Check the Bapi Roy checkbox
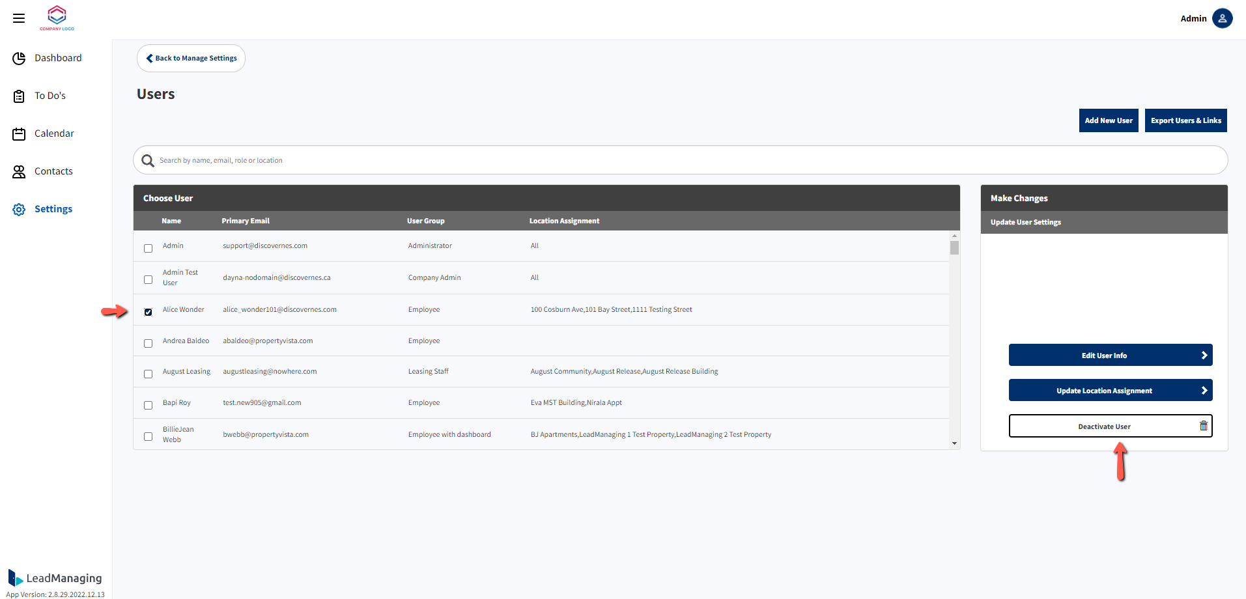The image size is (1246, 599). point(148,405)
